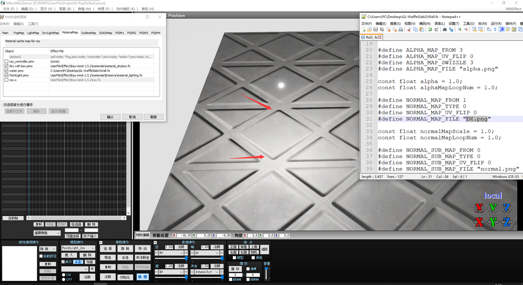Click the local red X rotate axis icon
Image resolution: width=523 pixels, height=285 pixels.
pyautogui.click(x=479, y=208)
